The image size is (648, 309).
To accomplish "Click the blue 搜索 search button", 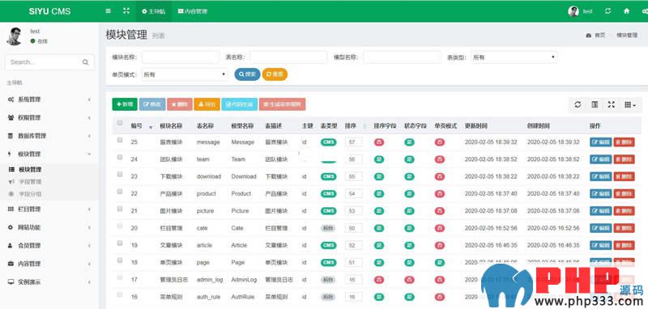I will pos(247,74).
